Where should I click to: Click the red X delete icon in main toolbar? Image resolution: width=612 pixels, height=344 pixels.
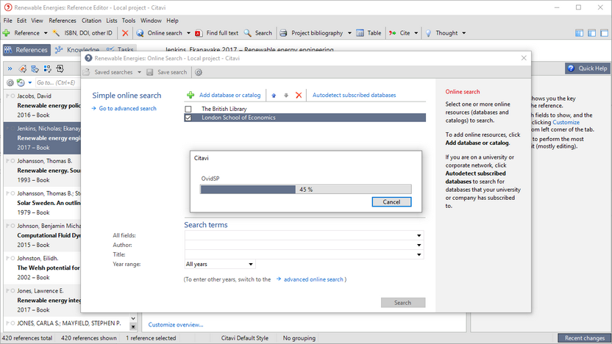[x=125, y=33]
